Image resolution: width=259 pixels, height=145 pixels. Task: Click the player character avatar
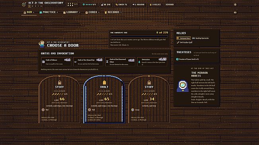(42, 44)
